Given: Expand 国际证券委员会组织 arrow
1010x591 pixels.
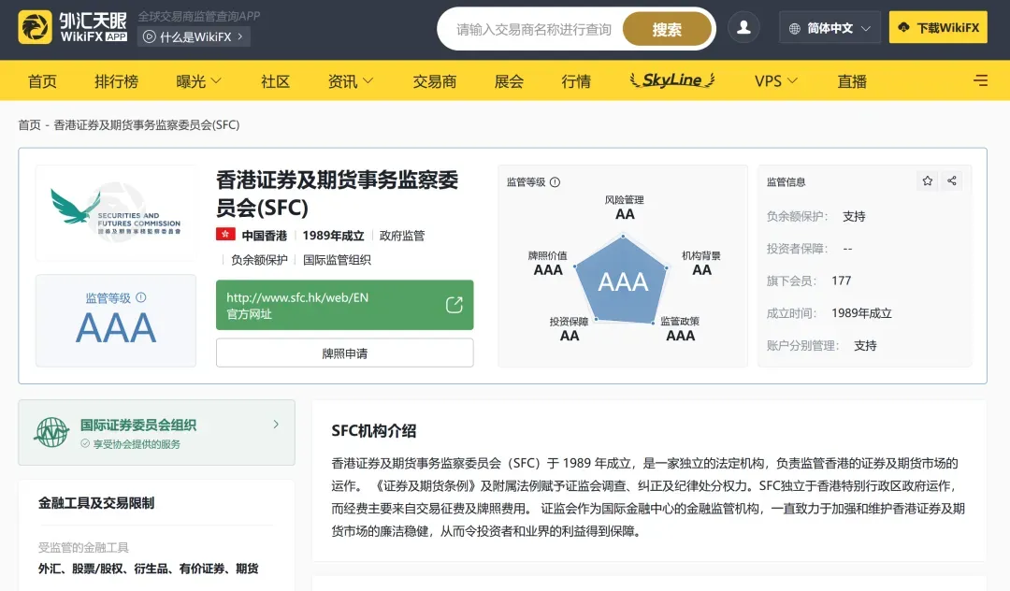Looking at the screenshot, I should click(x=276, y=425).
